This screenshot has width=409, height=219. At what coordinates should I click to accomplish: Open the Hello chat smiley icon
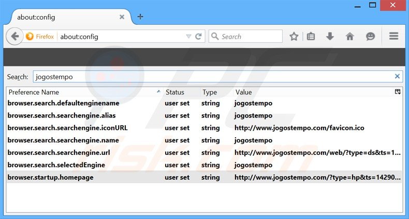coord(370,36)
